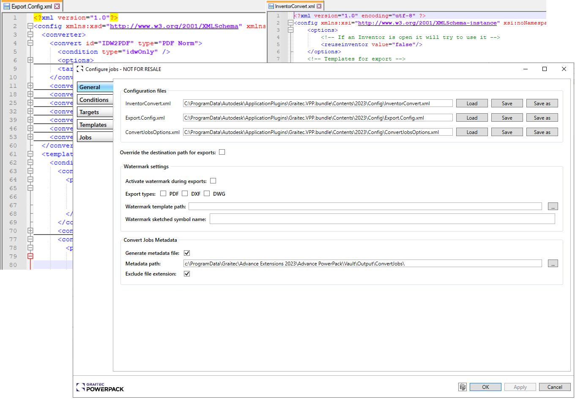Collapse the fold at line 64
The image size is (575, 399).
(30, 179)
